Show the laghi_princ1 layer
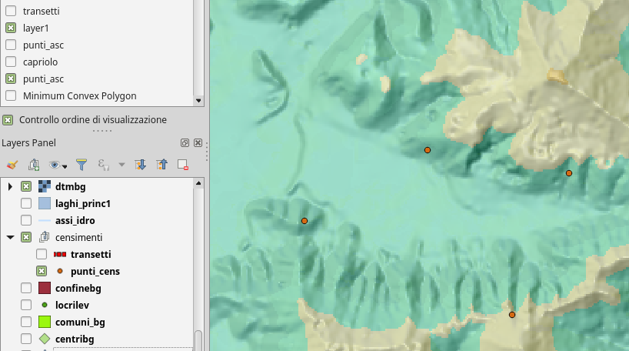This screenshot has width=629, height=351. coord(26,204)
